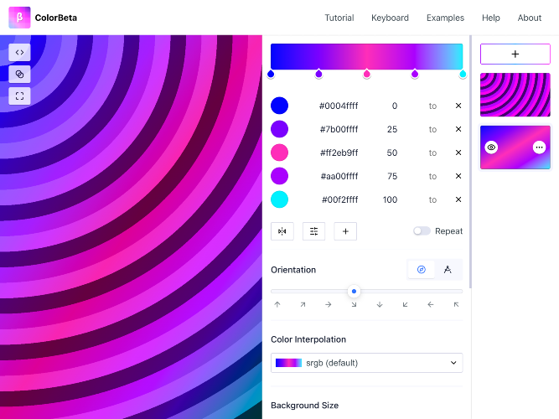The width and height of the screenshot is (559, 419).
Task: Click the mirror/flip stops icon button
Action: [x=282, y=231]
